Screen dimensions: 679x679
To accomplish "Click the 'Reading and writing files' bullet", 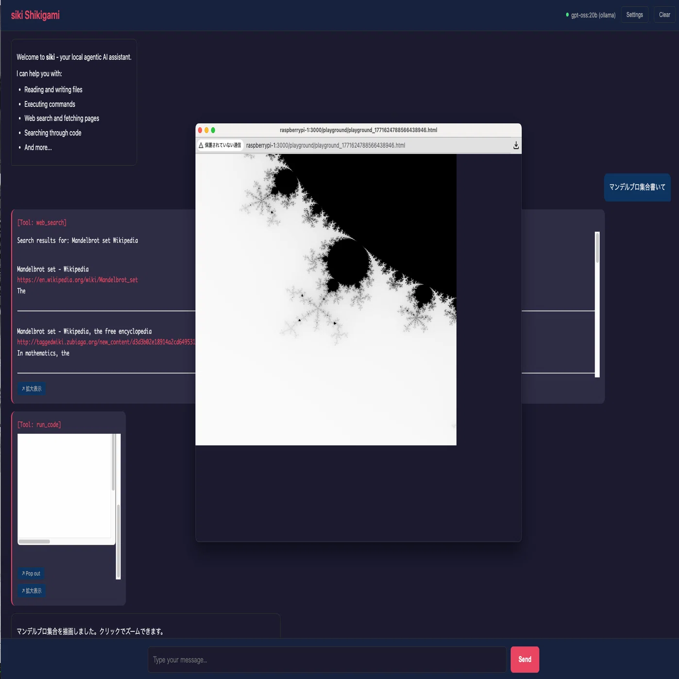I will (x=53, y=90).
